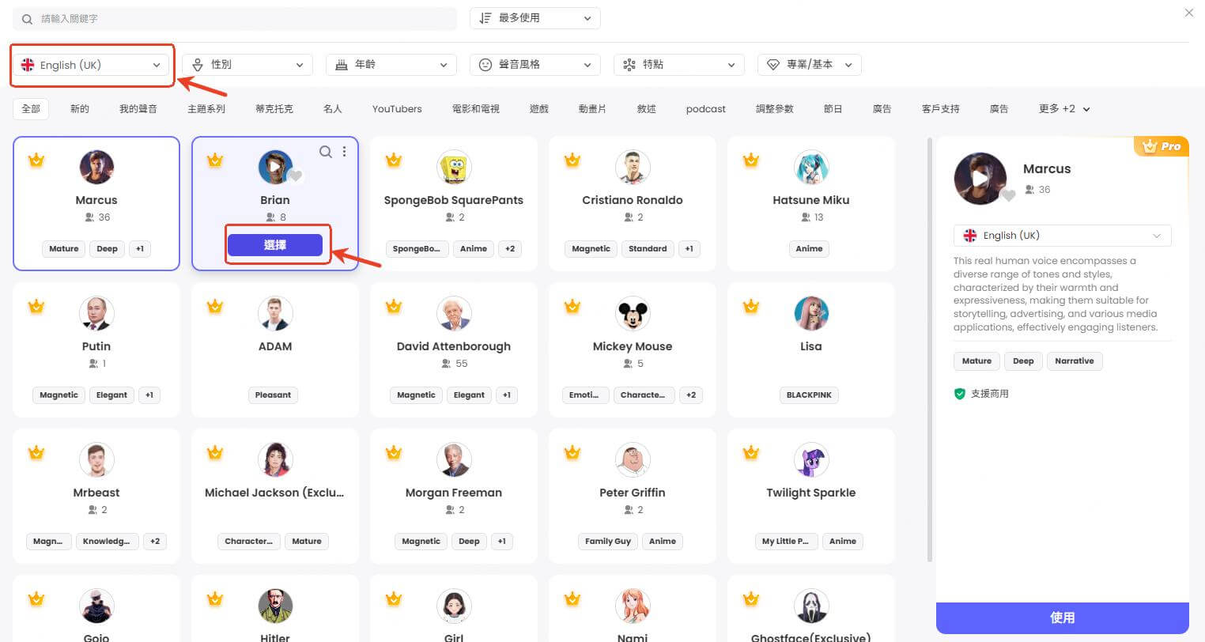1205x642 pixels.
Task: Close the voice selection dialog
Action: tap(1188, 13)
